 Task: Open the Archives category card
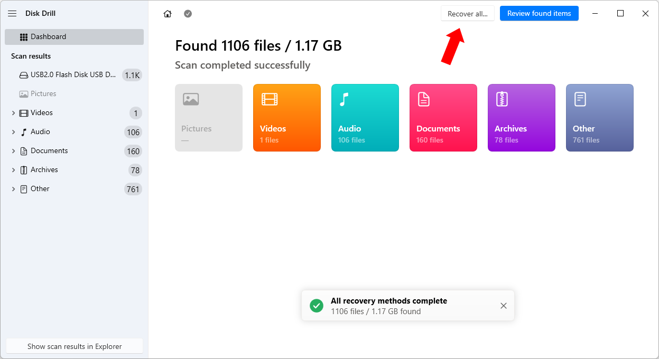tap(521, 117)
